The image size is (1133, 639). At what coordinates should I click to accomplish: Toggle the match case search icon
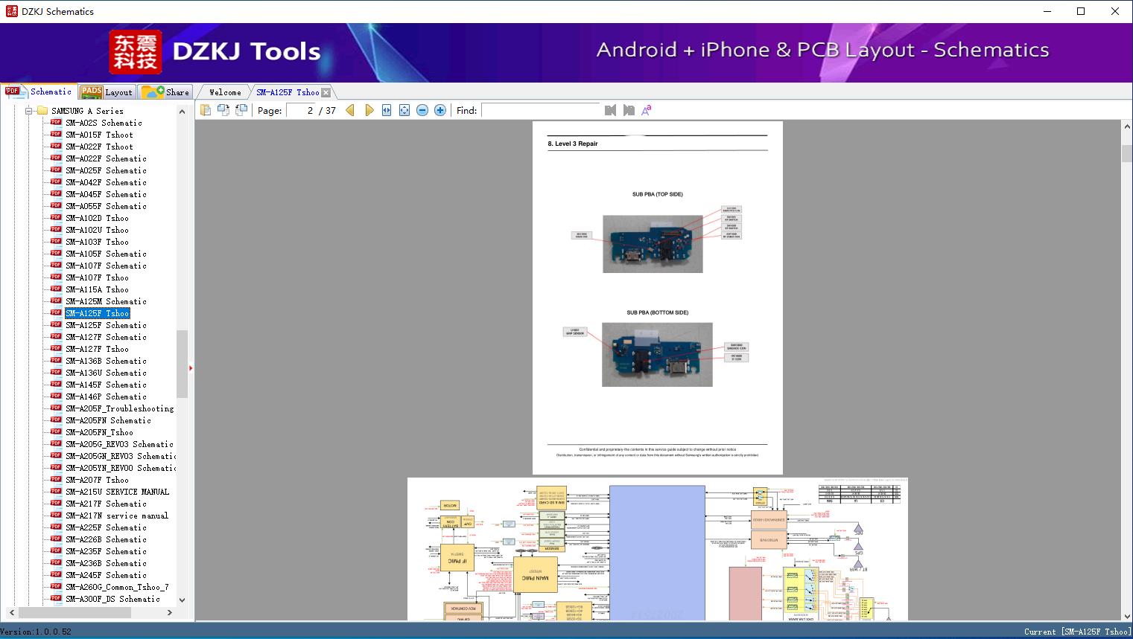click(x=647, y=110)
